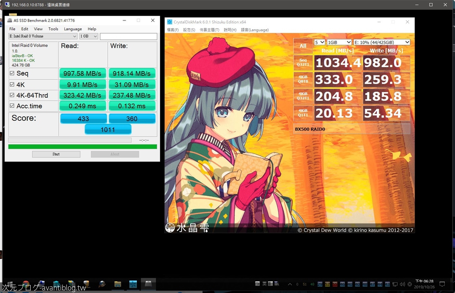This screenshot has height=293, width=455.
Task: Open the volume speaker tray icon
Action: (x=402, y=284)
